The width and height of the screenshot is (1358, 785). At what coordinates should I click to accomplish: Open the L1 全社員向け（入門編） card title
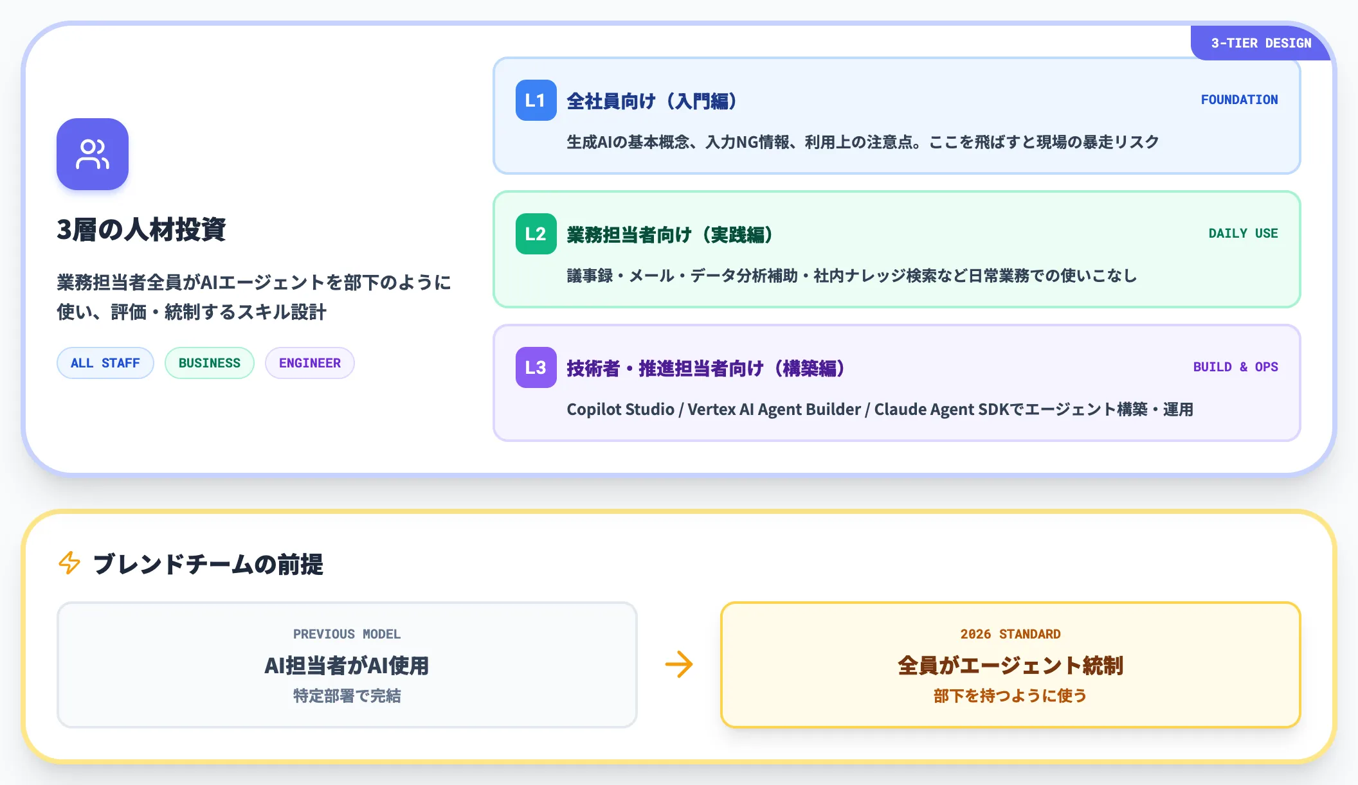[x=651, y=101]
